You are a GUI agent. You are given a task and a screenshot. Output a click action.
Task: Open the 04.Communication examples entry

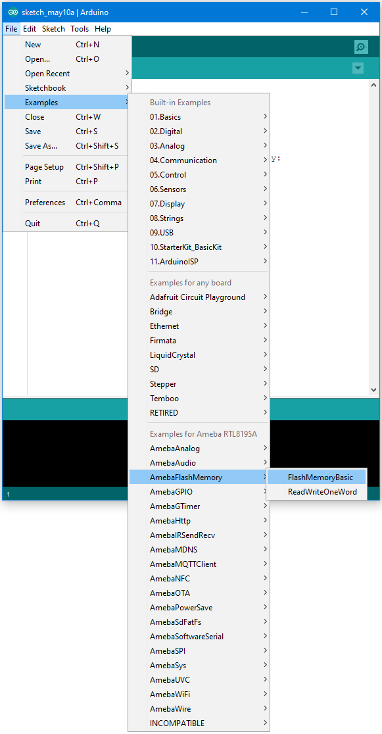coord(199,160)
